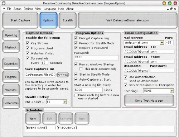179x137 pixels.
Task: Open Log from the sidebar
Action: pos(11,35)
